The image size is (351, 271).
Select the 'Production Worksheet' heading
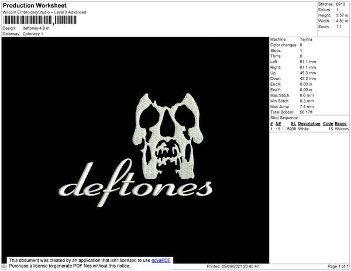[x=35, y=5]
